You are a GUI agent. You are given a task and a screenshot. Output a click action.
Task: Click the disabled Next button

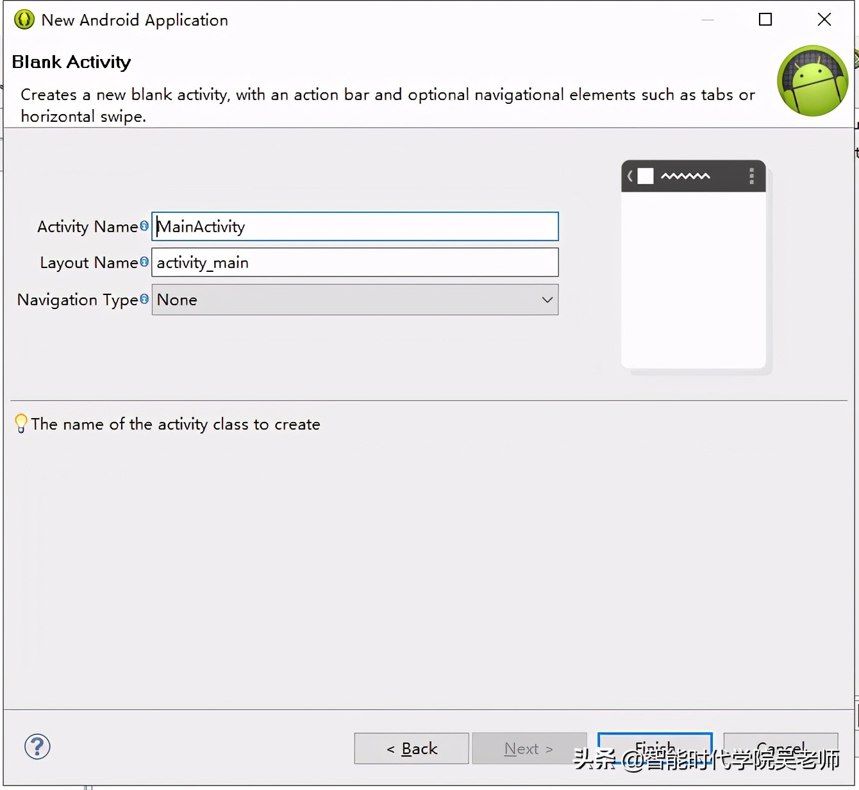[530, 748]
